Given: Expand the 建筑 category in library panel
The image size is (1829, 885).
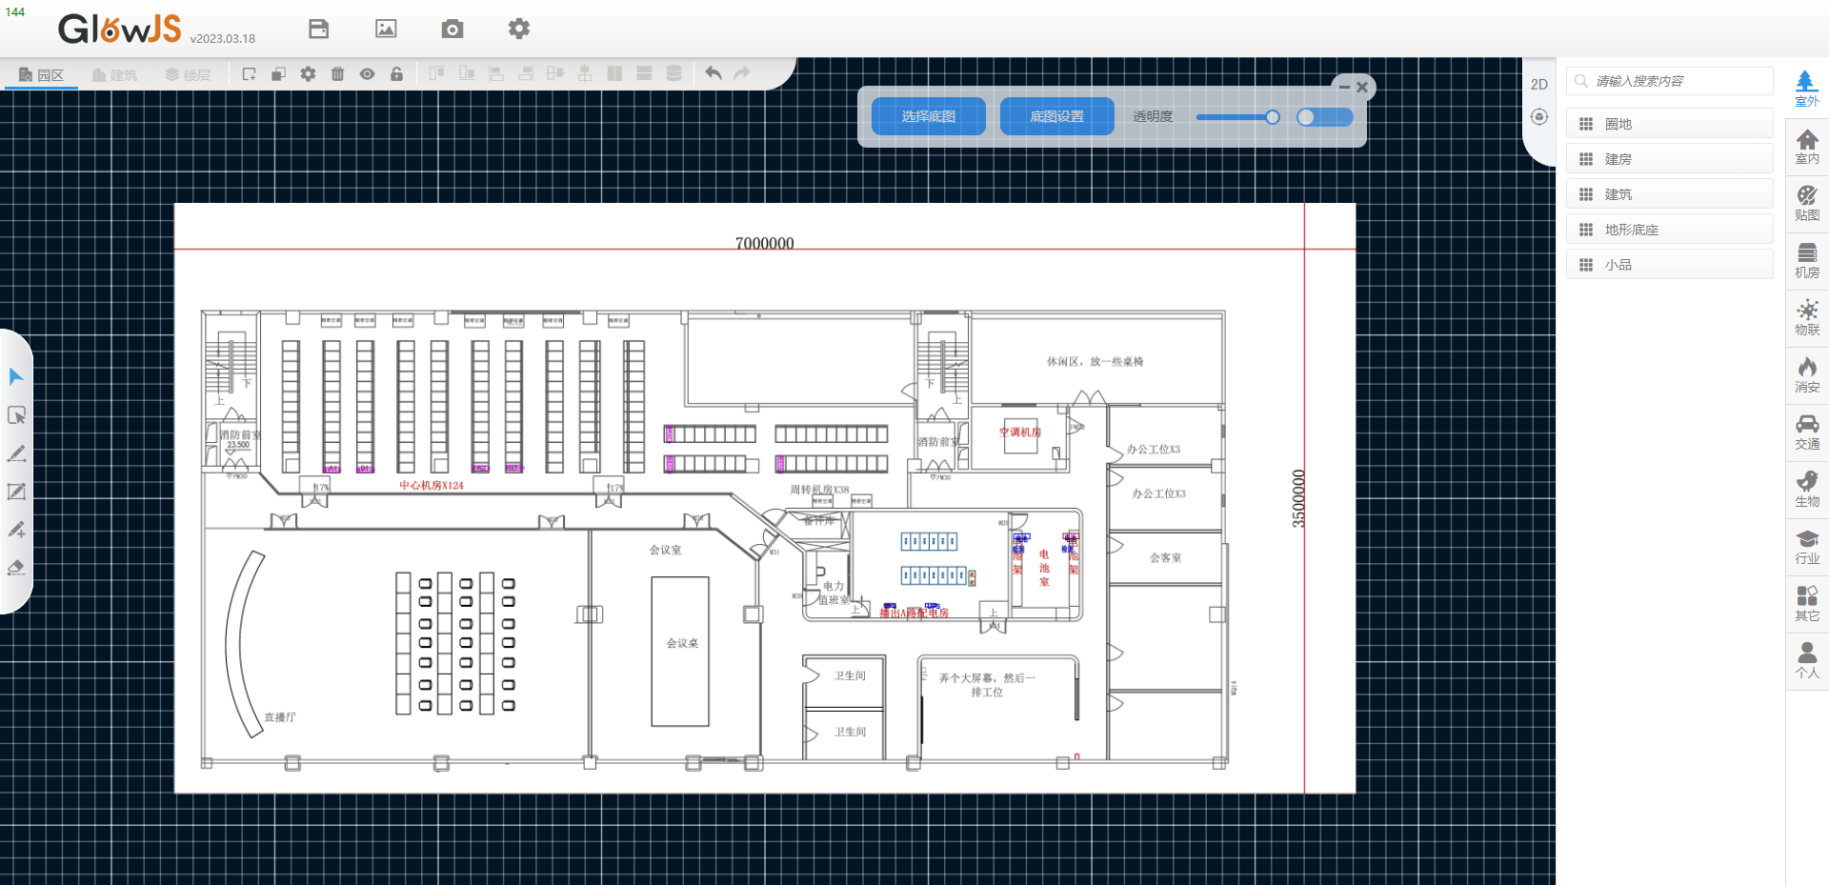Looking at the screenshot, I should pos(1670,194).
